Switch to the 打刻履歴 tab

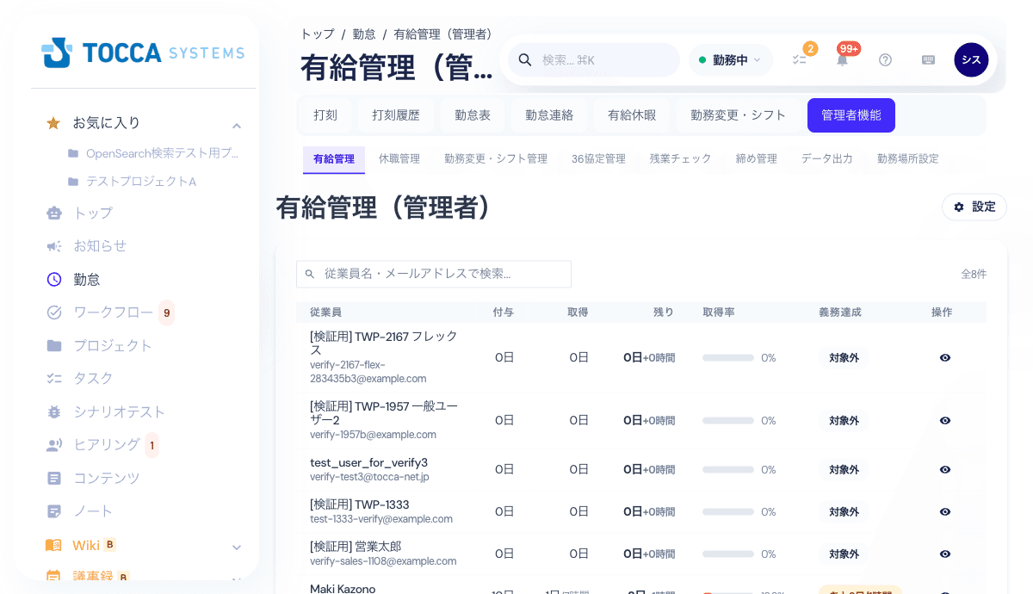tap(396, 115)
